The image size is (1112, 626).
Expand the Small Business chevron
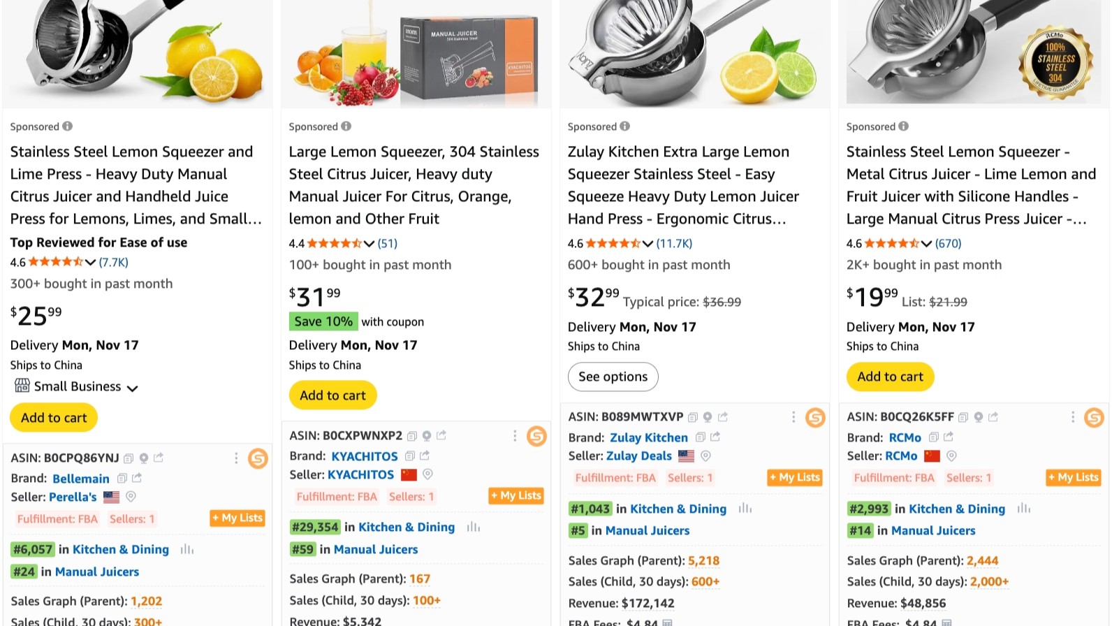[133, 386]
